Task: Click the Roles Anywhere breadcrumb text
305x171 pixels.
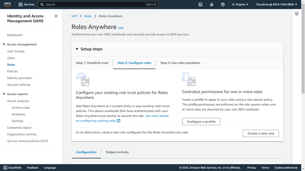Action: pos(111,16)
